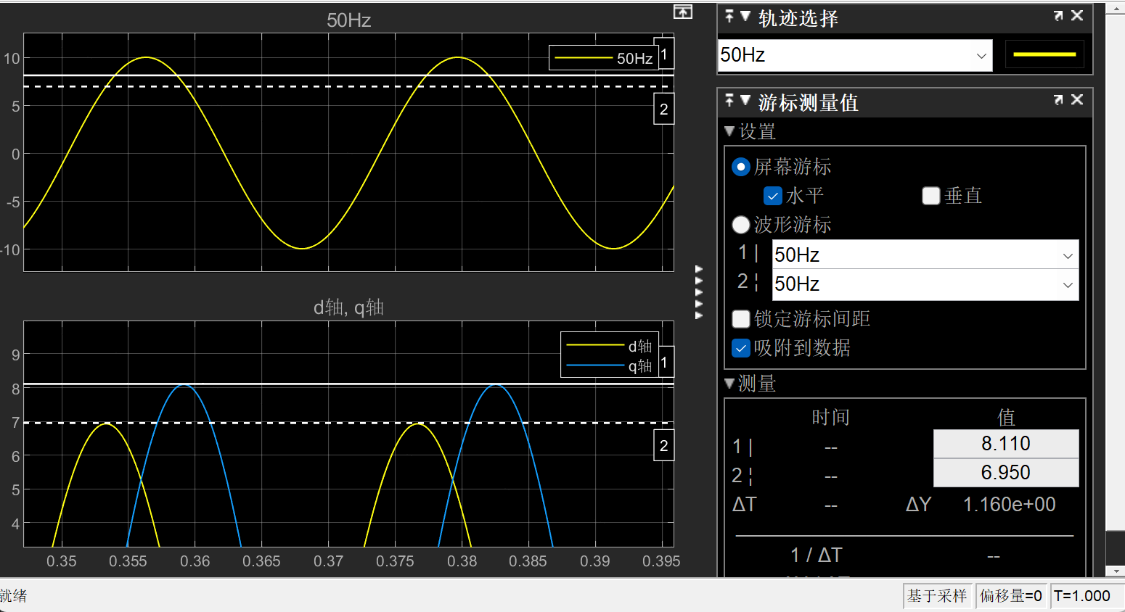Undock the 轨迹选择 panel
1125x612 pixels.
pyautogui.click(x=1058, y=15)
